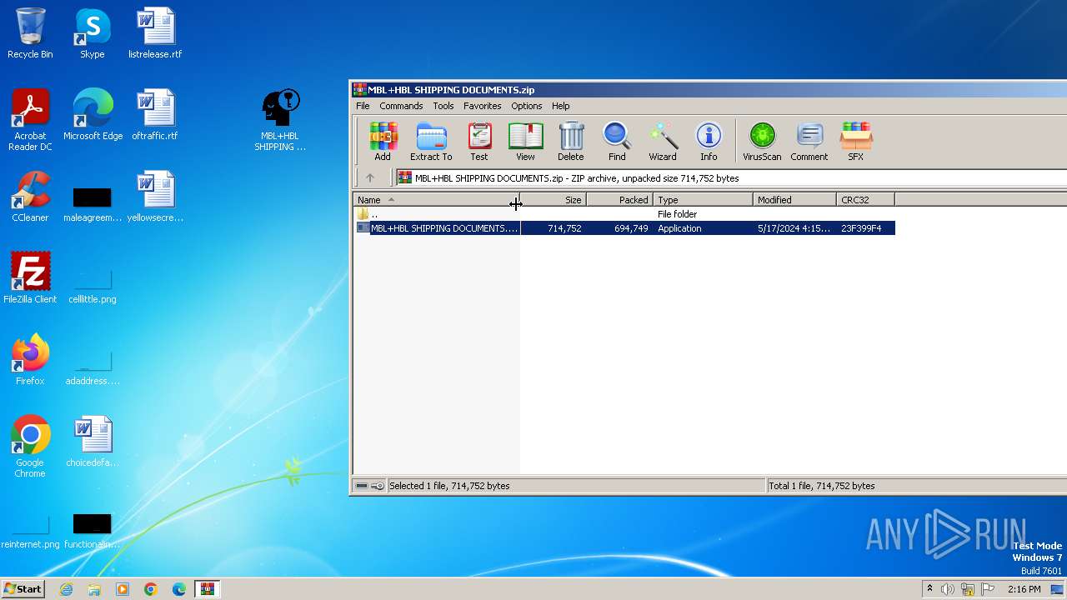Image resolution: width=1067 pixels, height=600 pixels.
Task: Click the SFX toolbar icon
Action: pos(856,141)
